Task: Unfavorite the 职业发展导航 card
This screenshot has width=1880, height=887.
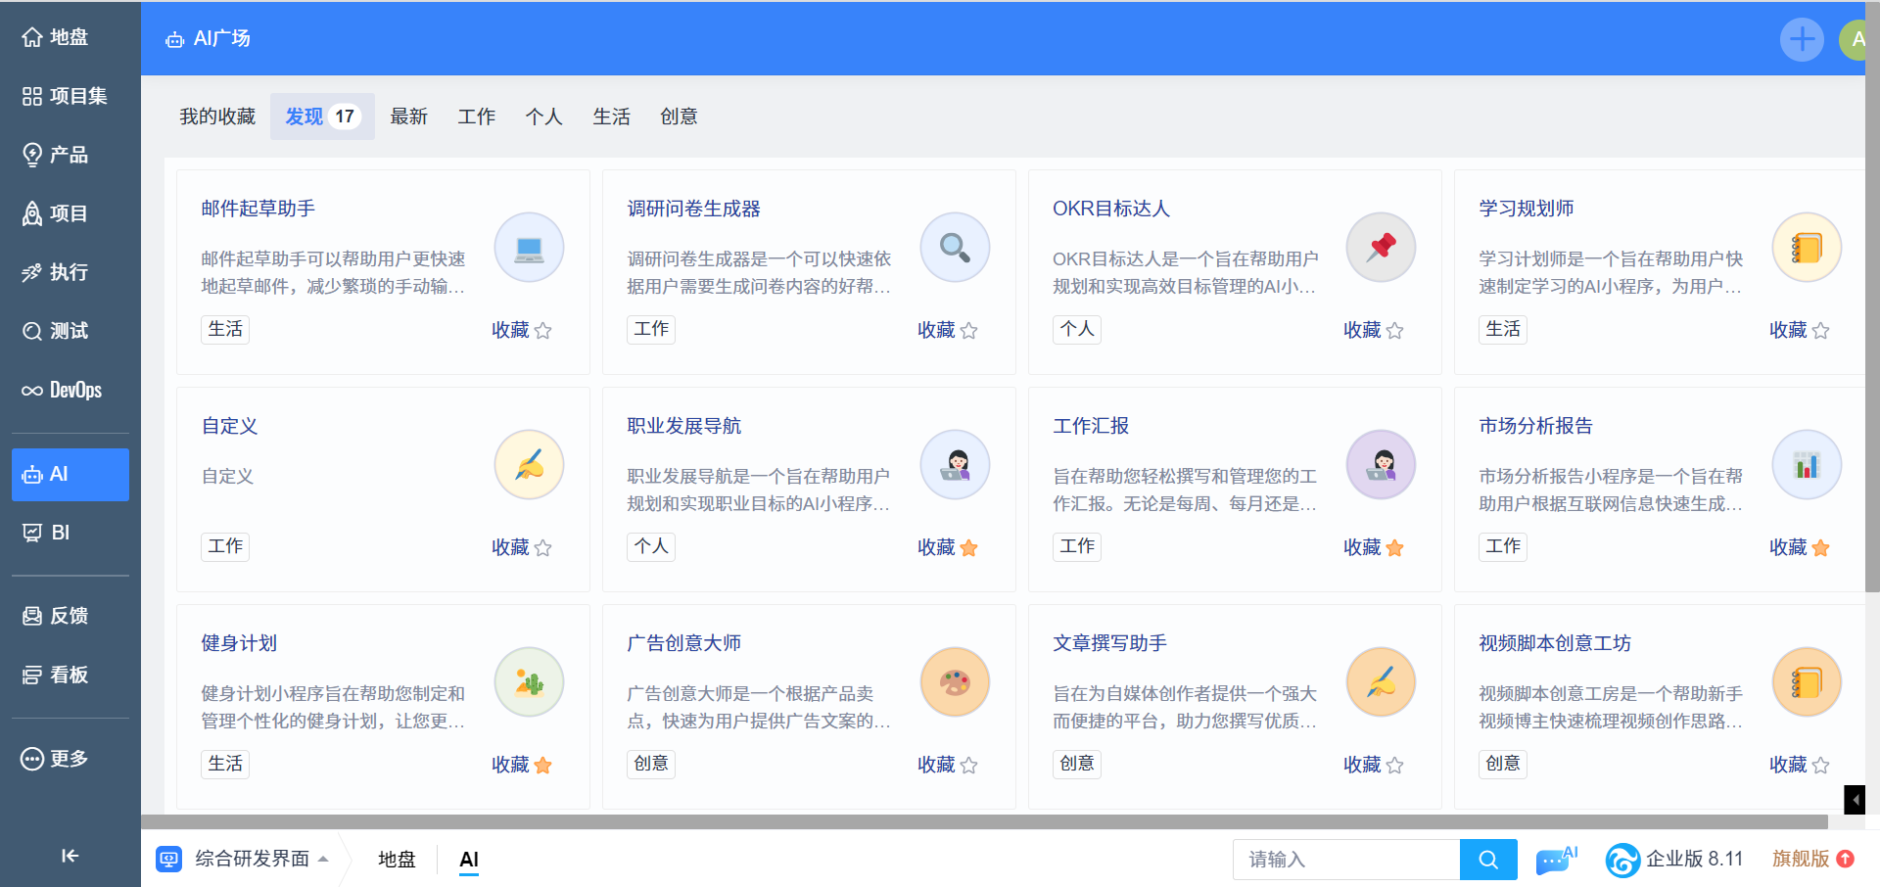Action: point(968,548)
